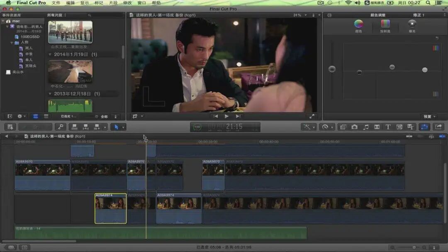Switch the browser to list view
This screenshot has width=448, height=252.
coord(46,116)
